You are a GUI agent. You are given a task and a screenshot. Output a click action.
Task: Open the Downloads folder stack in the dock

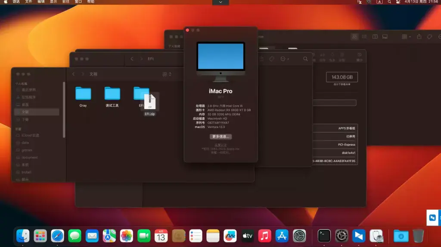[401, 236]
